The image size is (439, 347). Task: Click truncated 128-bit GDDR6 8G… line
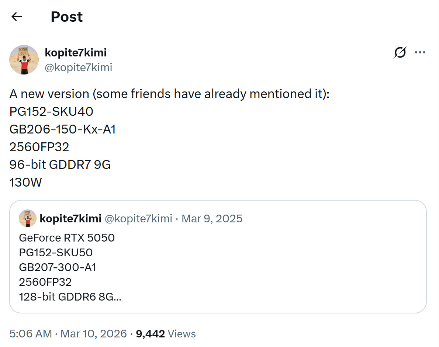pyautogui.click(x=70, y=297)
